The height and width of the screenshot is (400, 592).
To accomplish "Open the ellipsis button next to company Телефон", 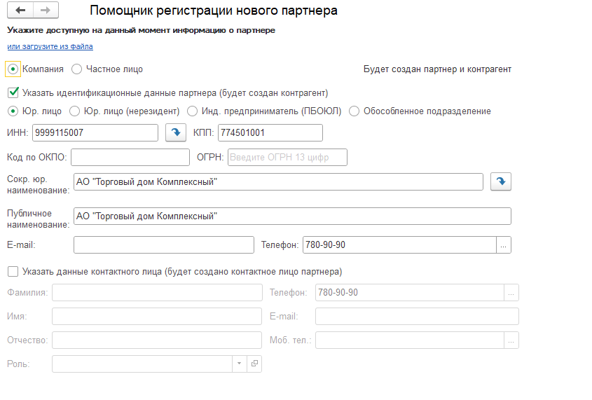I will [504, 244].
